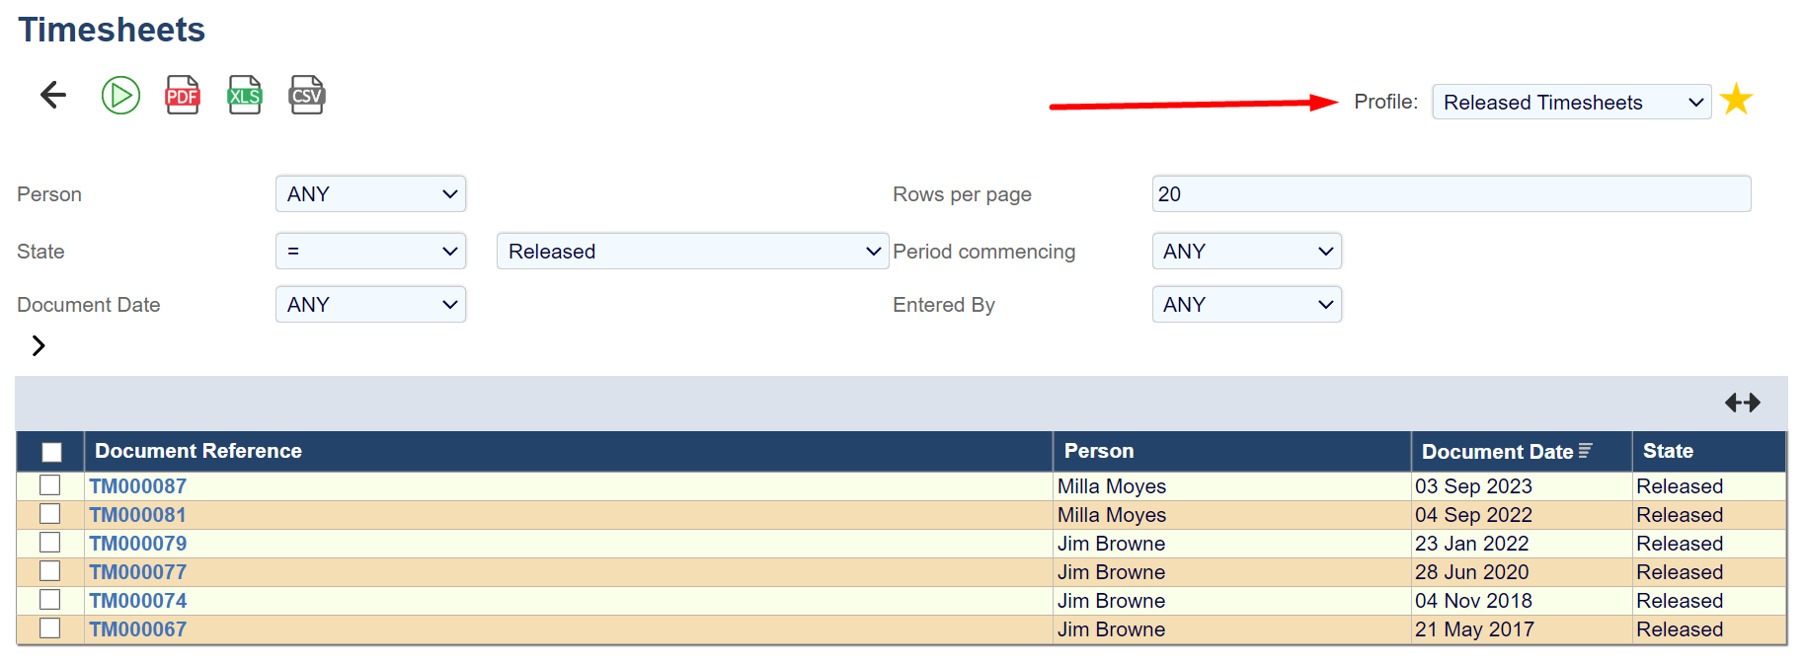The image size is (1805, 664).
Task: Sort by Person column header
Action: coord(1098,451)
